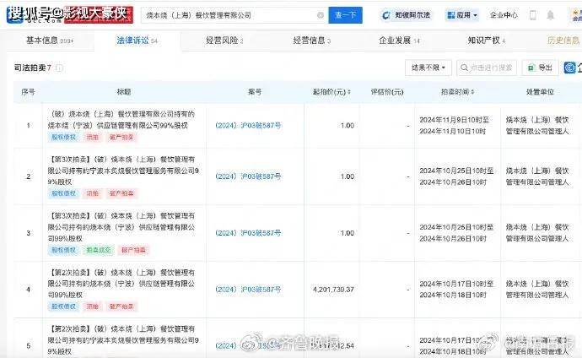582x358 pixels.
Task: Click the 股权债权 tag in row 2
Action: (63, 193)
